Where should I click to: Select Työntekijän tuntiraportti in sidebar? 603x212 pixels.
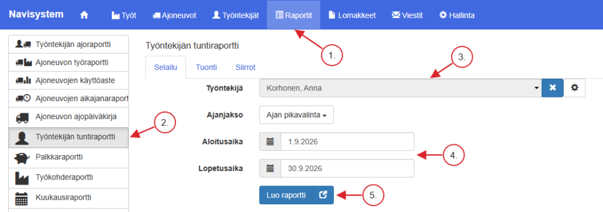68,137
